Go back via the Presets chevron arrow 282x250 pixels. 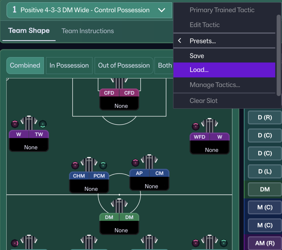click(x=180, y=41)
